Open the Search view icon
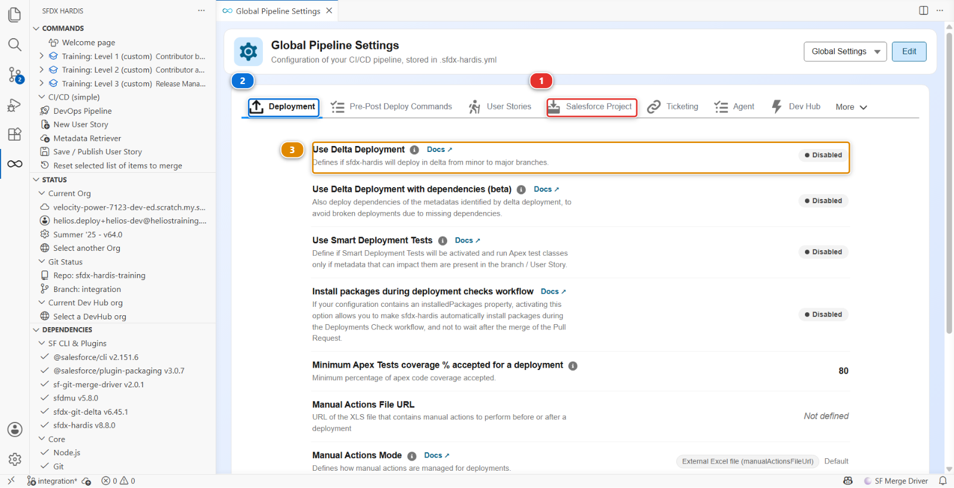Viewport: 954px width, 488px height. click(x=15, y=45)
